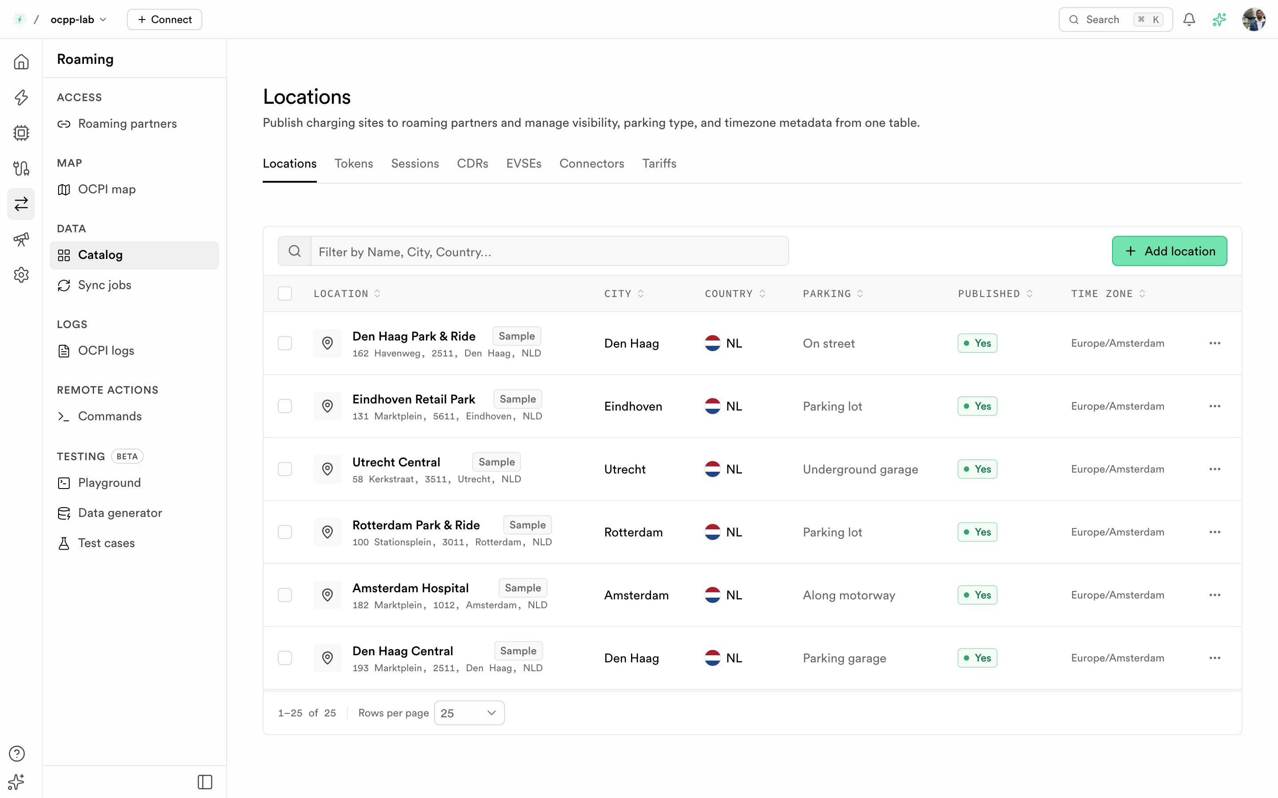Switch to the Sessions tab

click(x=415, y=164)
